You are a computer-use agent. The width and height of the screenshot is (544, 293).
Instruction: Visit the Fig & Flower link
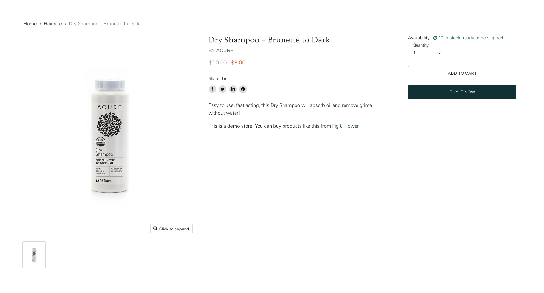[x=345, y=126]
